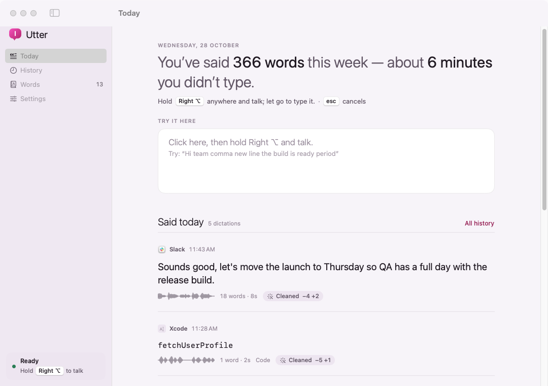Select the Slack dictation text about launch Thursday
548x386 pixels.
322,273
